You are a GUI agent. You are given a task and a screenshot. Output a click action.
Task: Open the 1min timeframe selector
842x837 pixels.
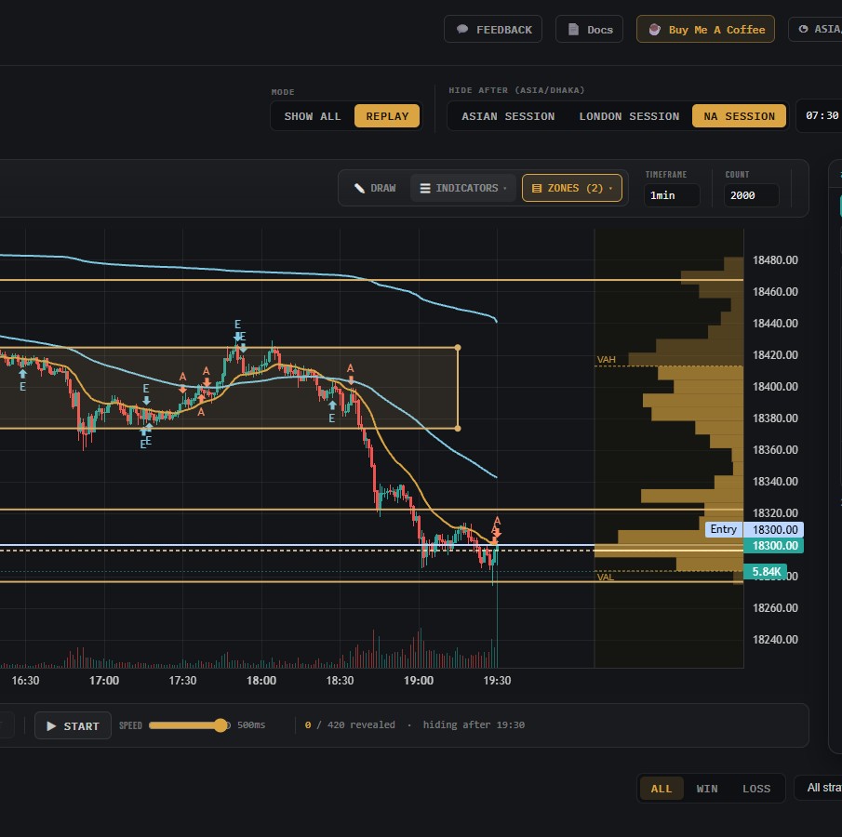click(x=672, y=195)
